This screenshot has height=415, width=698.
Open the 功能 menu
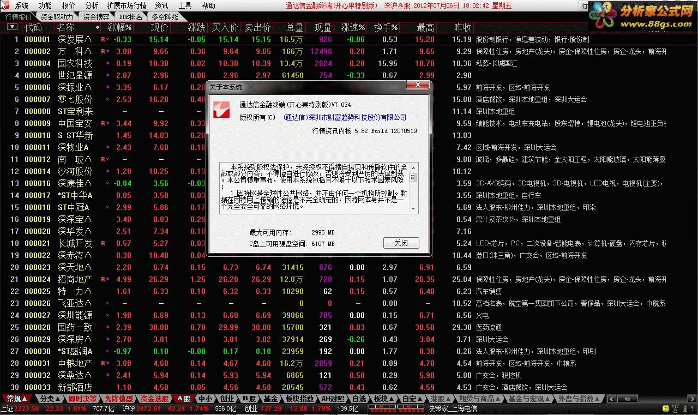coord(45,5)
